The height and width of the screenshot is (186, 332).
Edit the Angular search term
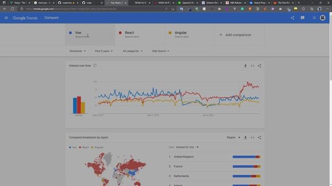(189, 35)
